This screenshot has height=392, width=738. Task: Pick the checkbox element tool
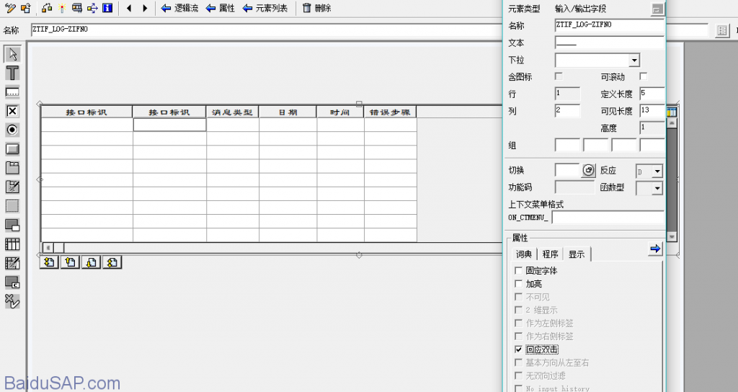point(12,111)
